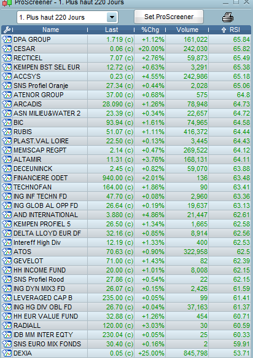The image size is (253, 358).
Task: Click BIC last price 93.94
Action: point(120,122)
